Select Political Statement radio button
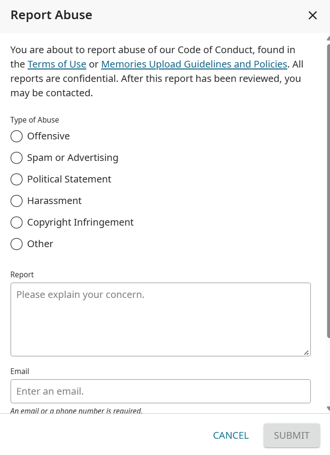The image size is (330, 455). [x=16, y=179]
